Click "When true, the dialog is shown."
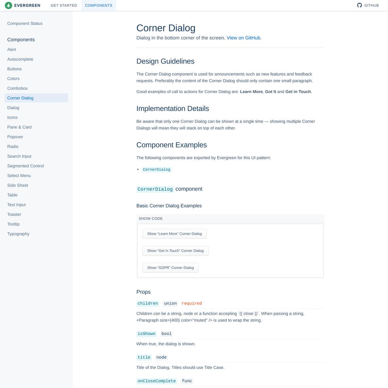Screen dimensions: 388x388 point(166,344)
